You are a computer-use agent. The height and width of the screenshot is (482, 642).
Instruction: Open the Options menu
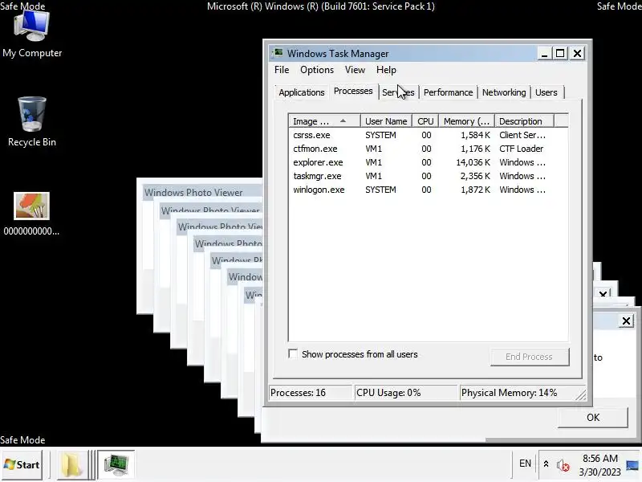coord(317,70)
